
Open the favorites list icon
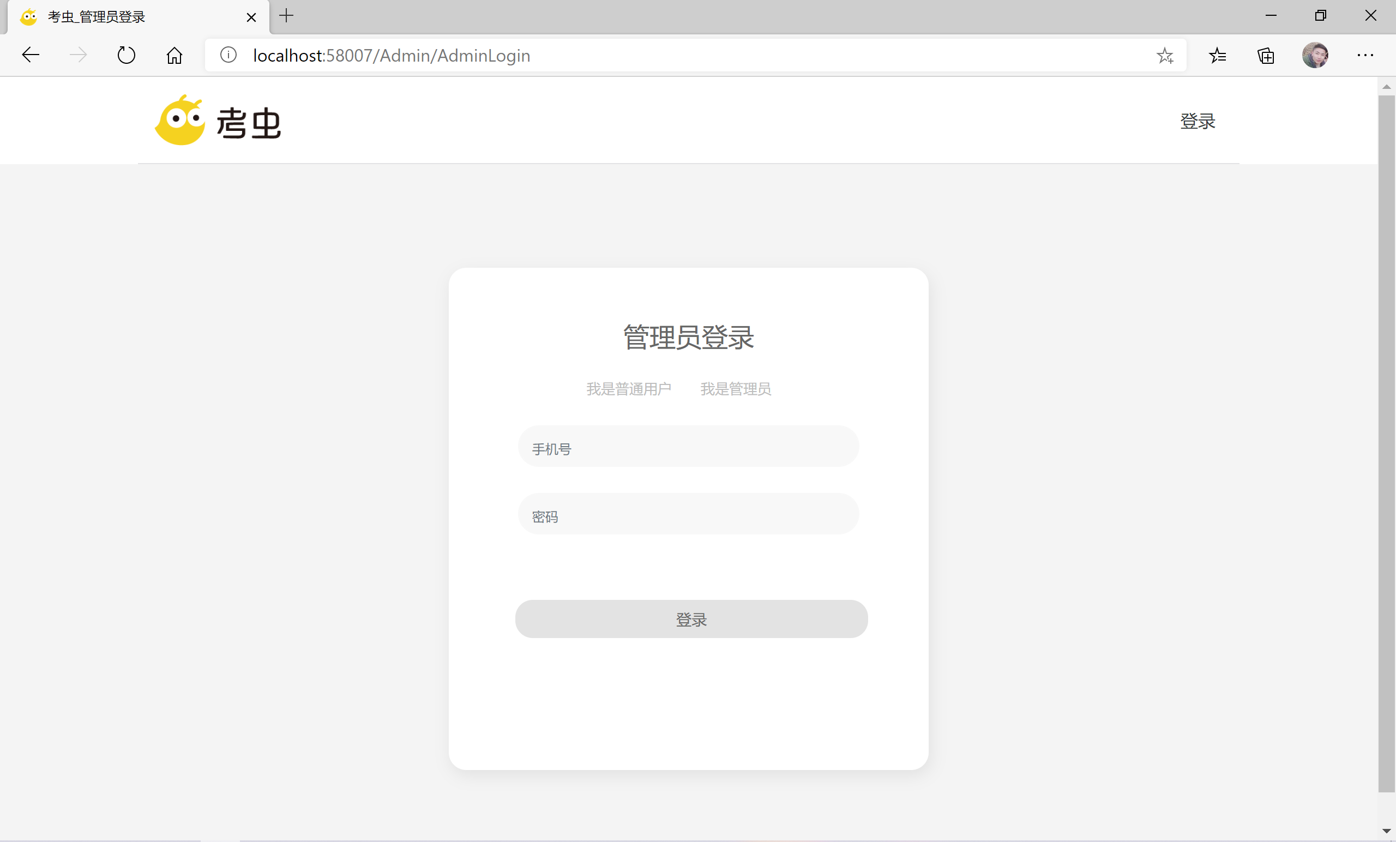click(1217, 55)
